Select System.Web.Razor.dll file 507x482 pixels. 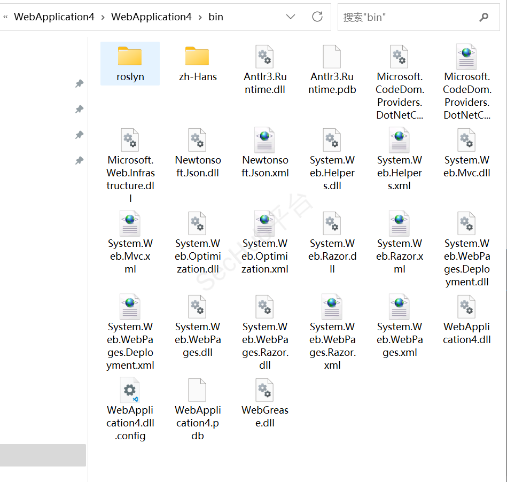[x=332, y=223]
